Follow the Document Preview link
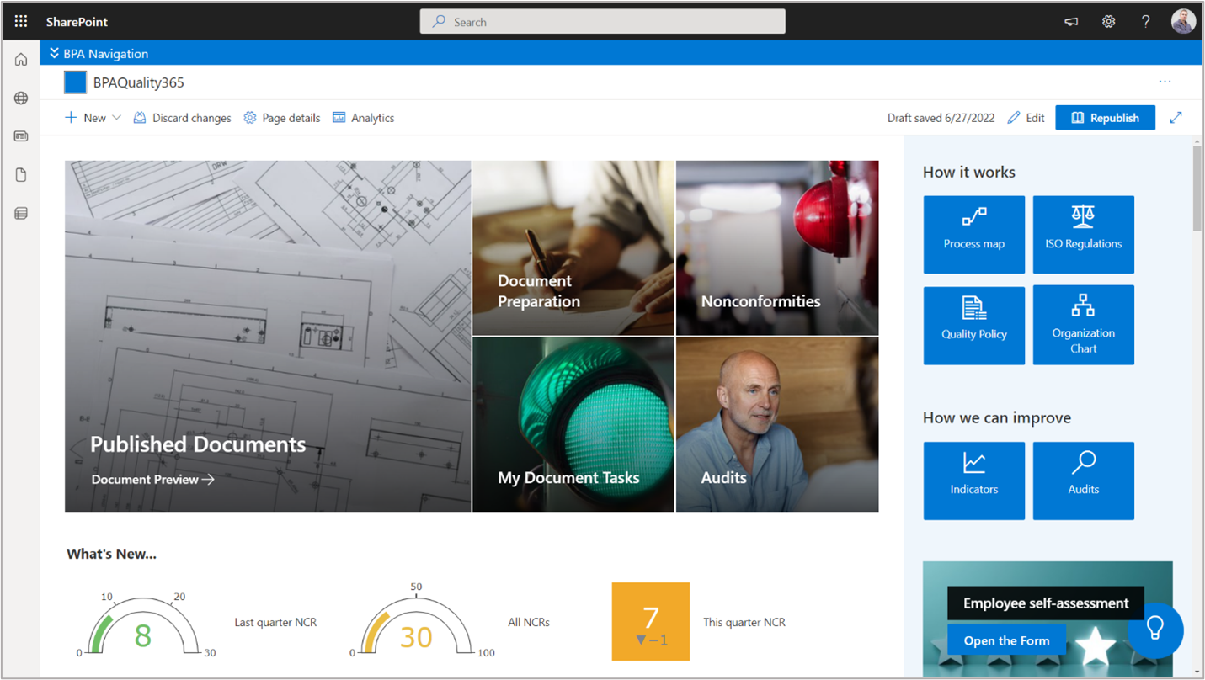 [x=152, y=480]
